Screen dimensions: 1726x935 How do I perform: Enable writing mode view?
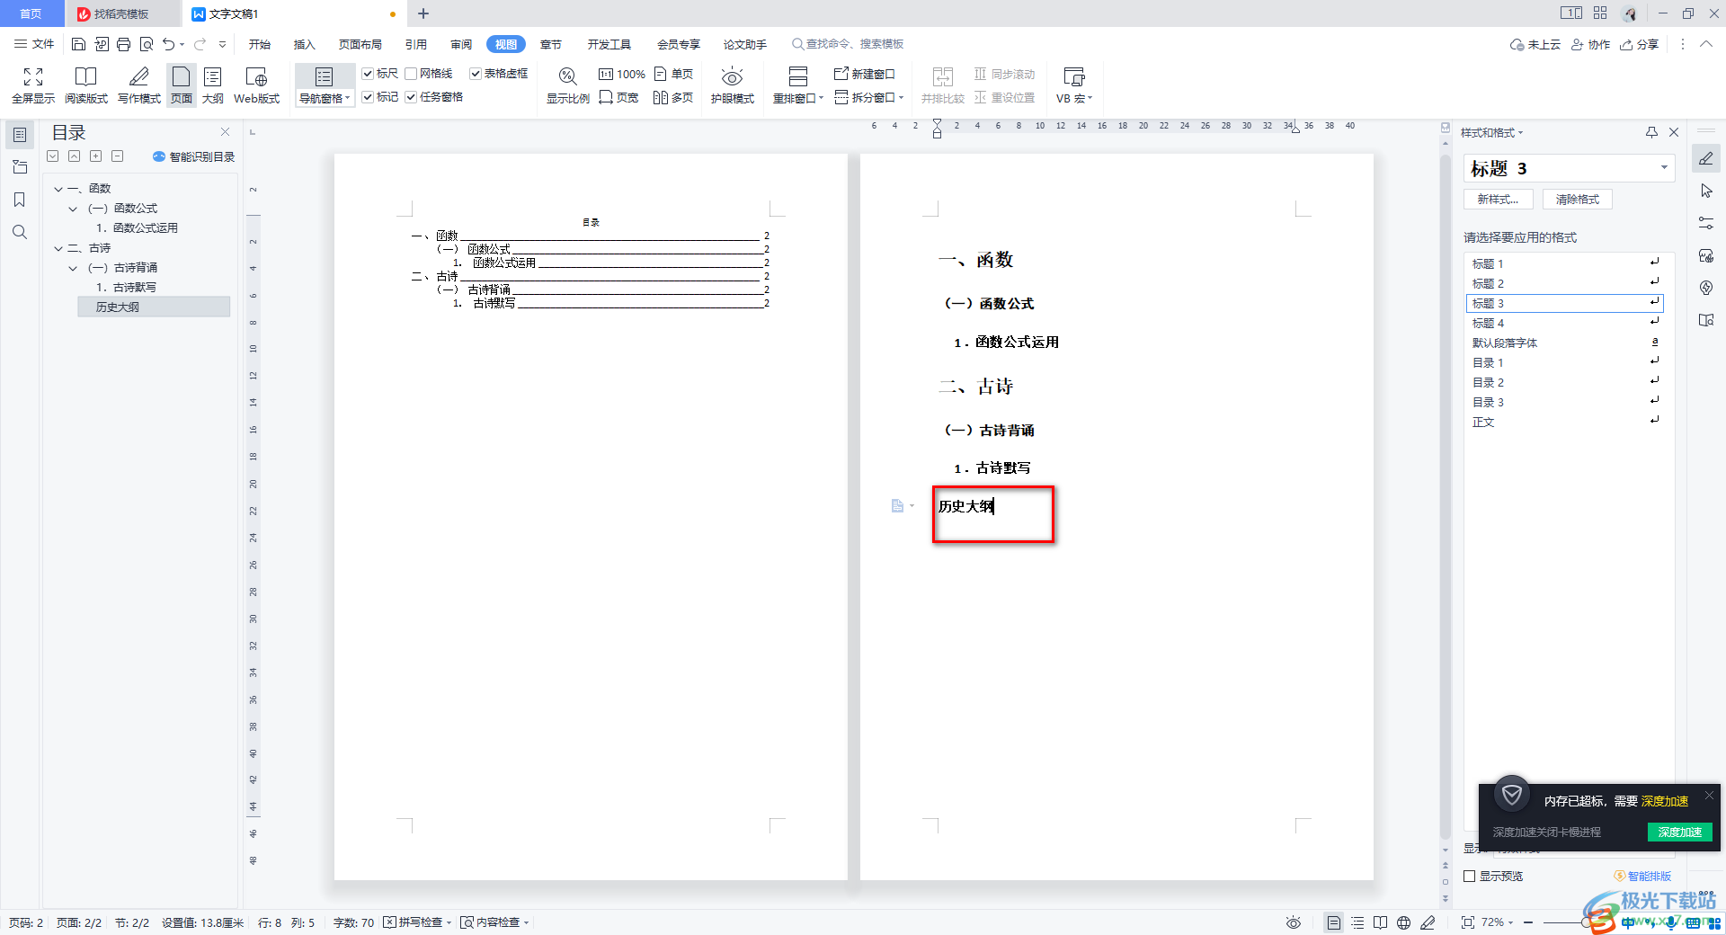pos(139,86)
